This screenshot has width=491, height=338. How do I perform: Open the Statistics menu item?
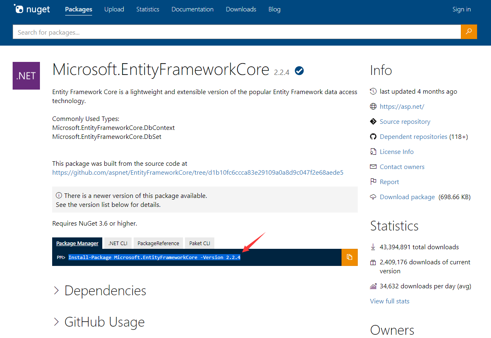[x=148, y=9]
